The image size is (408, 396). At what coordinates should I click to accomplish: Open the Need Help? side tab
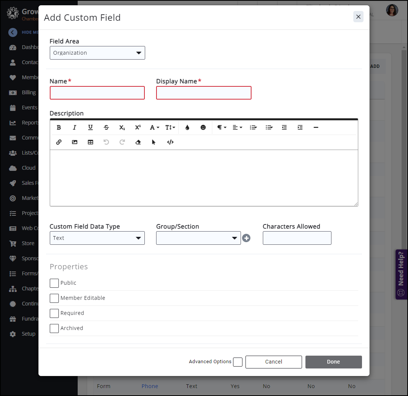401,274
